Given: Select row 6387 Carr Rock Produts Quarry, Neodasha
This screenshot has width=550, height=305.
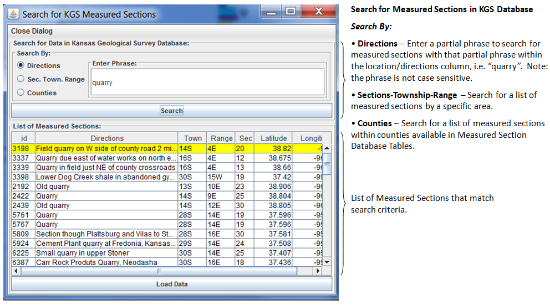Looking at the screenshot, I should pos(167,262).
